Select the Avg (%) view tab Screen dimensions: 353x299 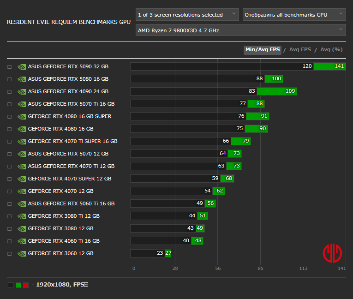[x=331, y=50]
